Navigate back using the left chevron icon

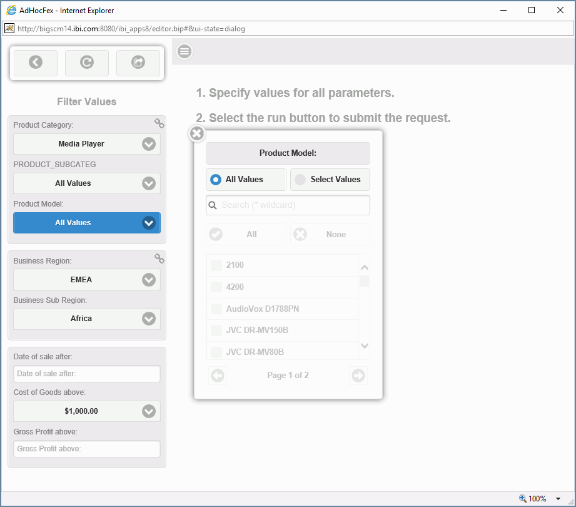pyautogui.click(x=35, y=63)
